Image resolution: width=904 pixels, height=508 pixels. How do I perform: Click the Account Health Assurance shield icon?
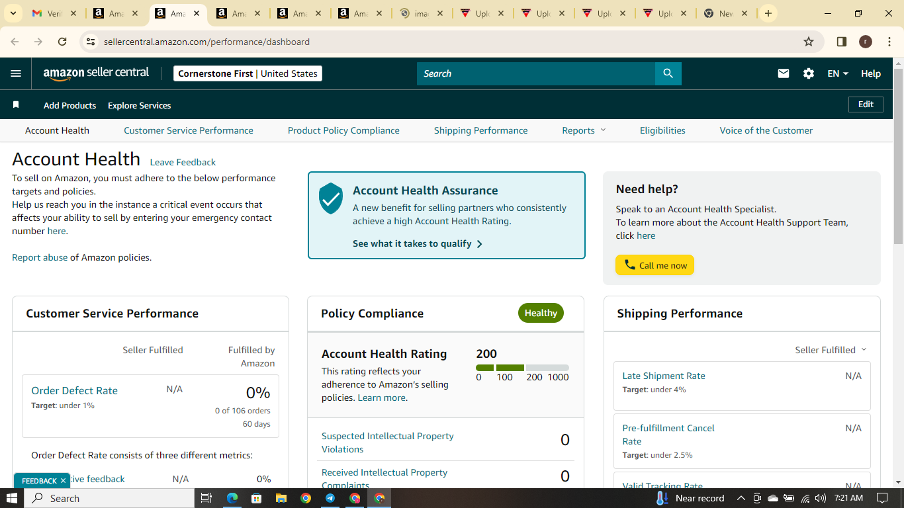331,198
